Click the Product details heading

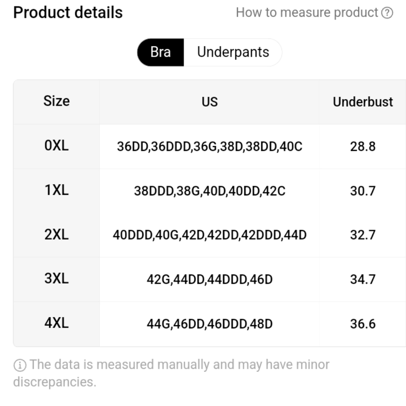(x=68, y=13)
